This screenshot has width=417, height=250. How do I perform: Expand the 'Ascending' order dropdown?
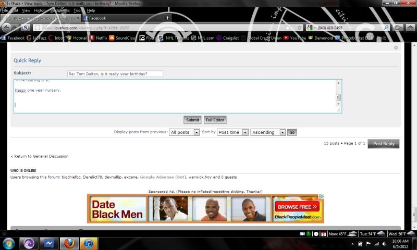tap(268, 132)
